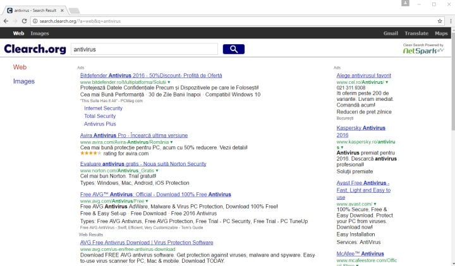Open AVG Free Antivirus Download web result
The height and width of the screenshot is (266, 455).
click(147, 243)
